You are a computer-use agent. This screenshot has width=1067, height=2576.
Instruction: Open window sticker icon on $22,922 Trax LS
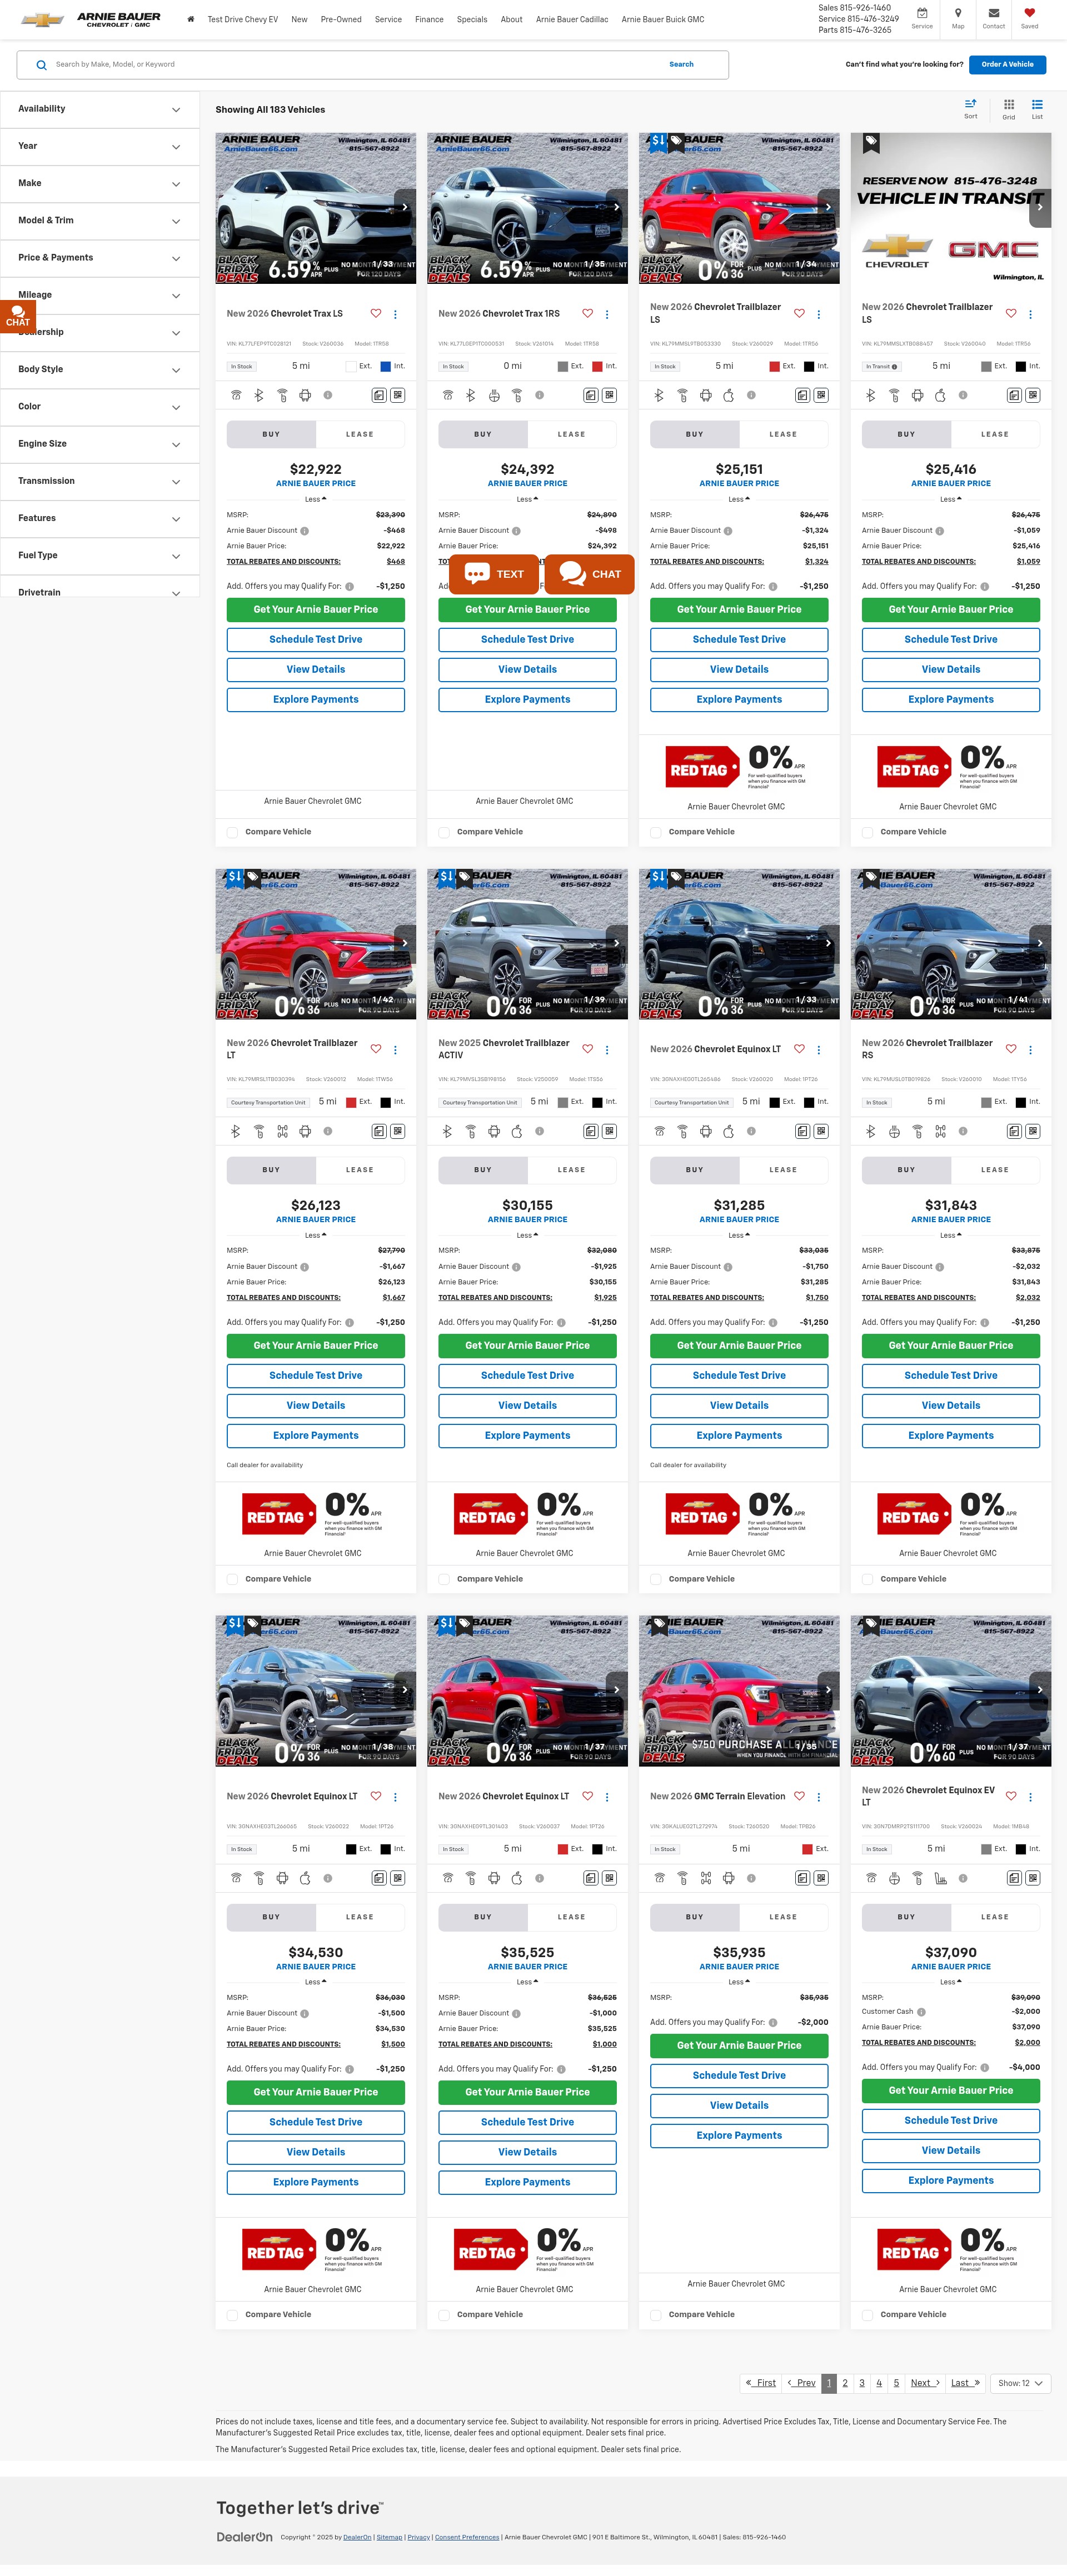click(379, 395)
